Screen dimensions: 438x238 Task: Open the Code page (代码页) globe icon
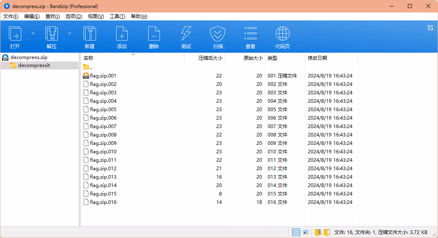[x=282, y=34]
